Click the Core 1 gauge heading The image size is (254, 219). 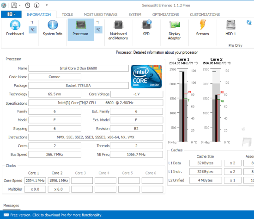[183, 59]
